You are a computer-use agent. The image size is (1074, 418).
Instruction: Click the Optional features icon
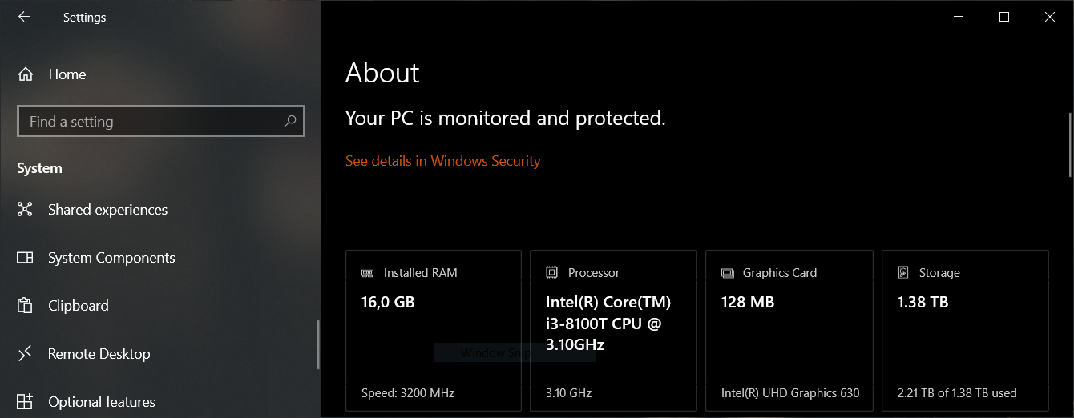point(25,402)
